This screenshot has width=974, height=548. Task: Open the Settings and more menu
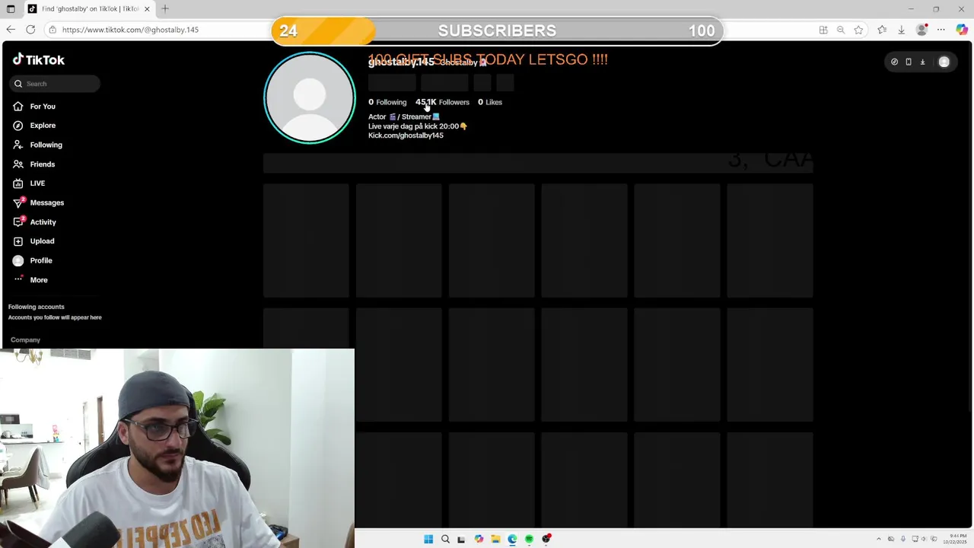click(941, 30)
